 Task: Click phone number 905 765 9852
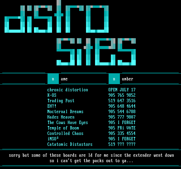coord(122,95)
